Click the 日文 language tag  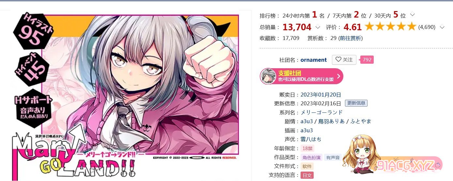307,175
